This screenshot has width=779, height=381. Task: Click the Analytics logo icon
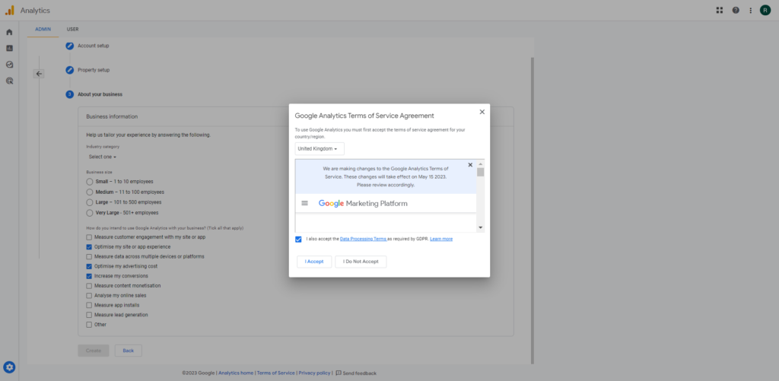coord(10,11)
